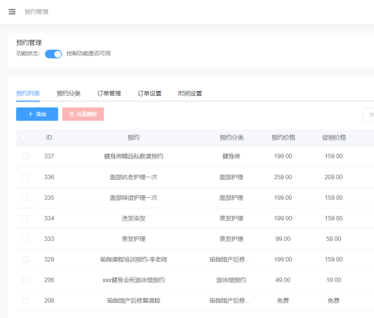Switch to the 预约分类 tab
Screen dimensions: 374x318
69,93
